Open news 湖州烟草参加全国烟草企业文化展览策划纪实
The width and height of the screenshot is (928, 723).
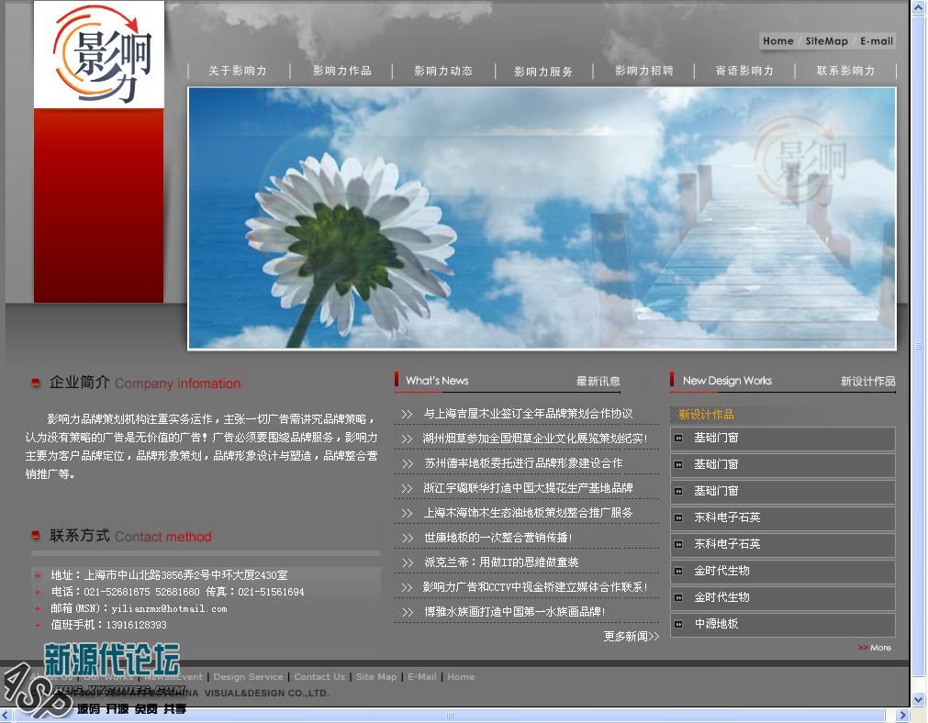[x=535, y=439]
